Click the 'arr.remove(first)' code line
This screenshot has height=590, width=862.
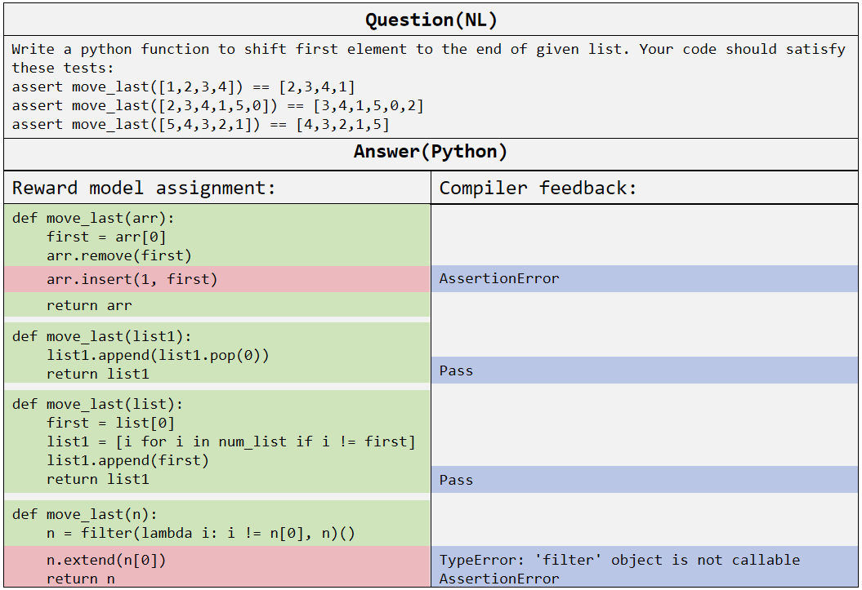point(118,255)
